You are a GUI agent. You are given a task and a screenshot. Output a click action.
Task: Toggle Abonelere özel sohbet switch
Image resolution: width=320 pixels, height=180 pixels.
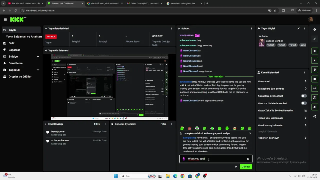(x=304, y=96)
